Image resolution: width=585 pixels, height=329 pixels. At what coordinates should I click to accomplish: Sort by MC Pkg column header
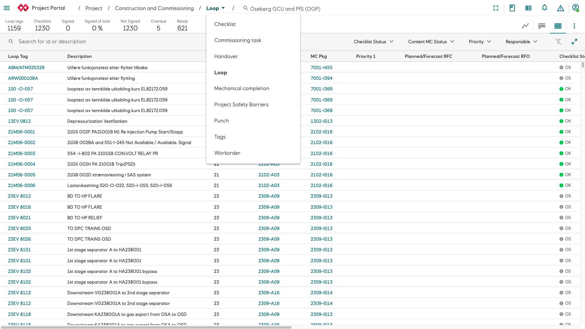click(318, 56)
